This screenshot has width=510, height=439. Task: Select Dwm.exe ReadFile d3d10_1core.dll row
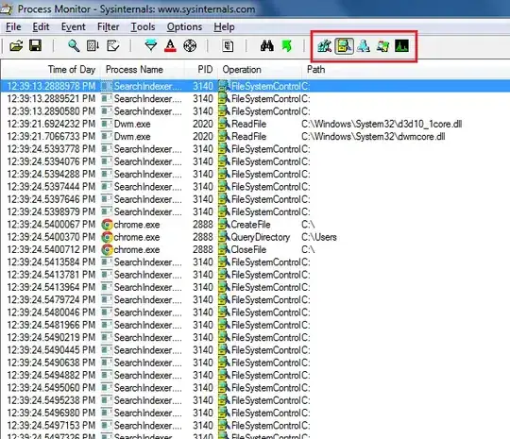click(255, 124)
